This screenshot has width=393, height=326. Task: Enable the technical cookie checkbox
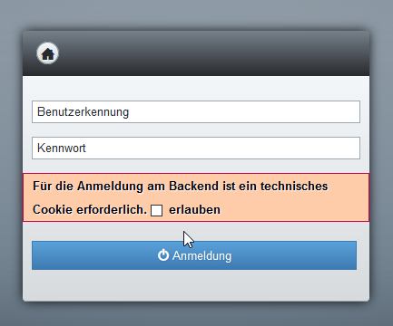pyautogui.click(x=156, y=210)
